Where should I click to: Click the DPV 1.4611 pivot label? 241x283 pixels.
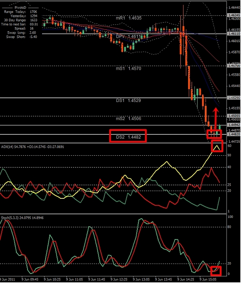(128, 37)
